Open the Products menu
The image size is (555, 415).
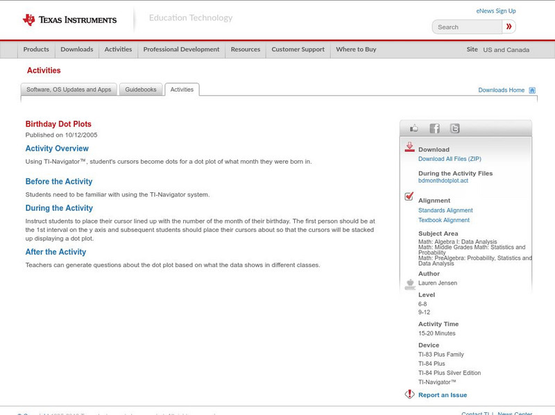click(x=36, y=49)
